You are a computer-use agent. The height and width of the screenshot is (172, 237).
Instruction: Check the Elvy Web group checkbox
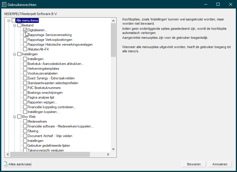click(19, 117)
